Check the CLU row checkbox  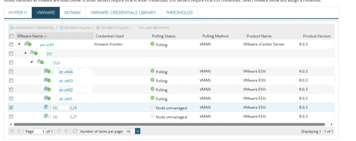11,63
